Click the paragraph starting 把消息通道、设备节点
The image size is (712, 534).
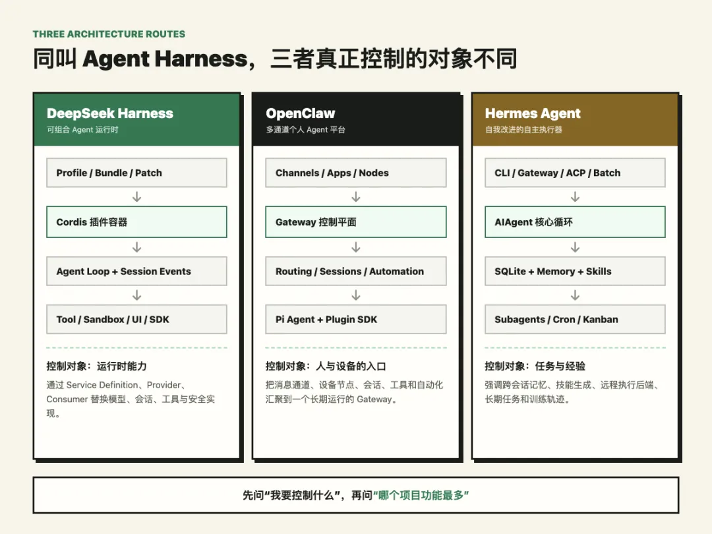(x=354, y=392)
